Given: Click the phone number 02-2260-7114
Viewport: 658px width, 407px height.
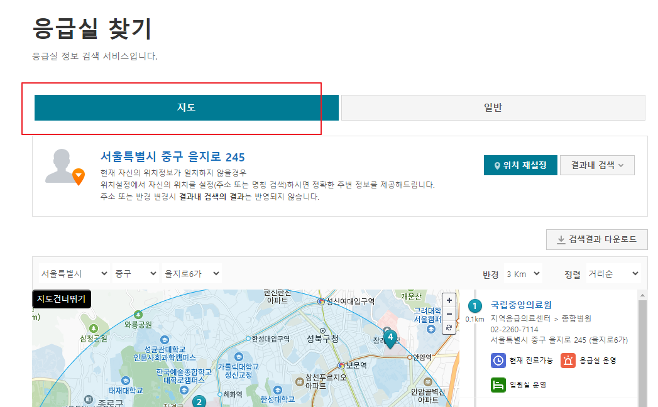Looking at the screenshot, I should (515, 330).
